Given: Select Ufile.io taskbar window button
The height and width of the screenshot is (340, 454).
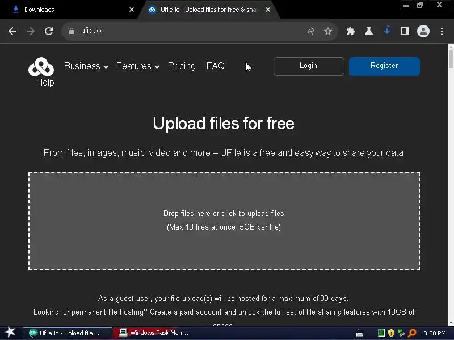Looking at the screenshot, I should pyautogui.click(x=67, y=333).
